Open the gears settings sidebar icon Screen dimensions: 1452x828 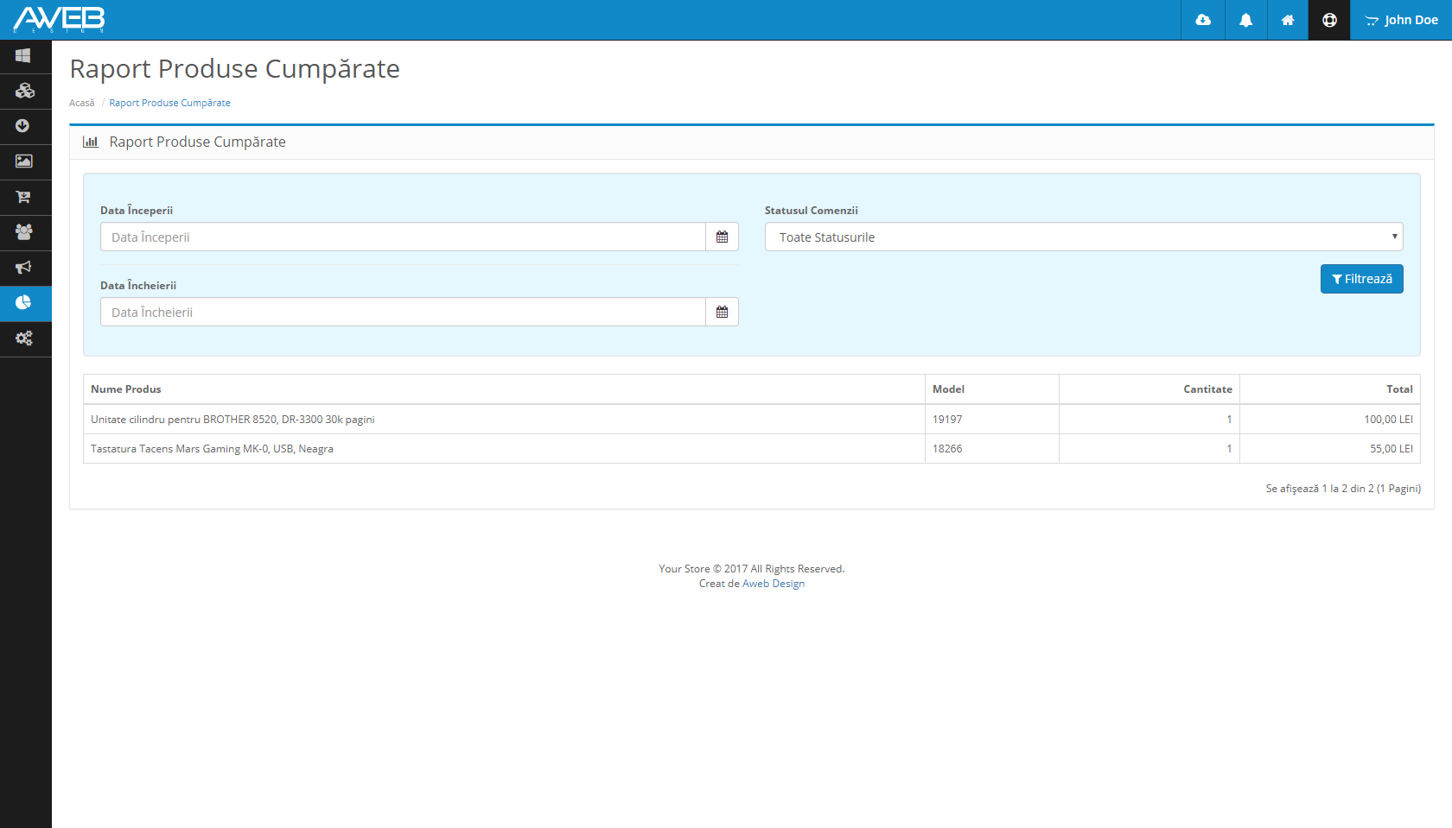tap(24, 338)
